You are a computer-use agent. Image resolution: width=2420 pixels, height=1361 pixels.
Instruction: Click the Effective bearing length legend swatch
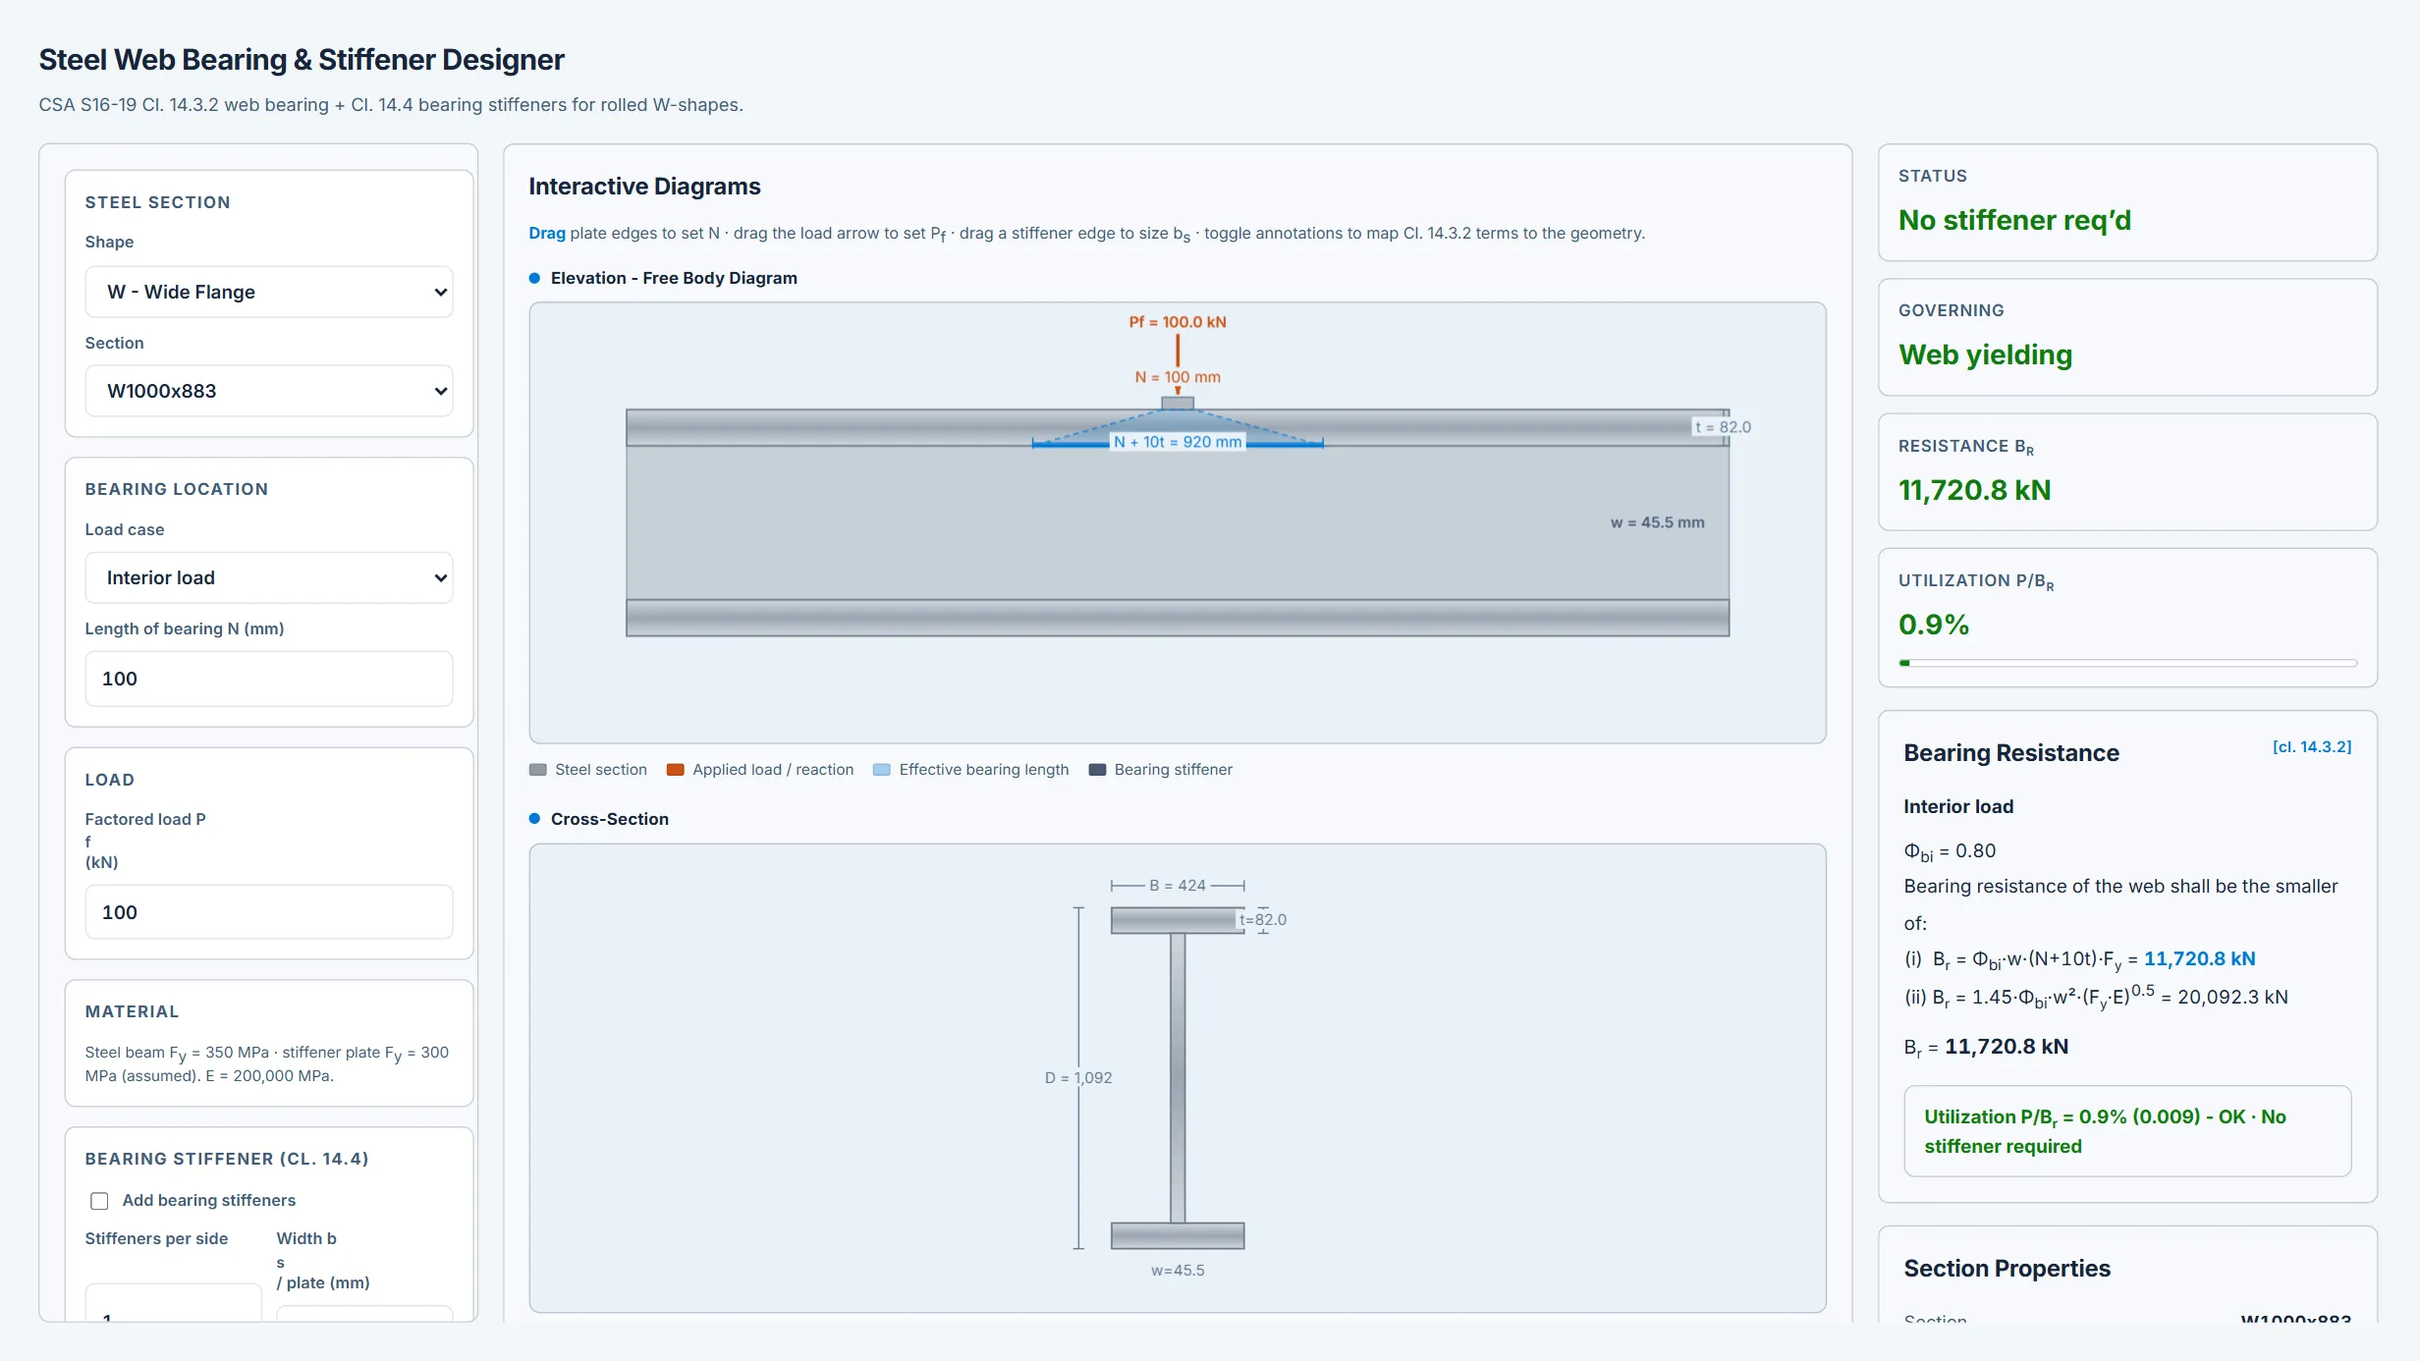[882, 770]
